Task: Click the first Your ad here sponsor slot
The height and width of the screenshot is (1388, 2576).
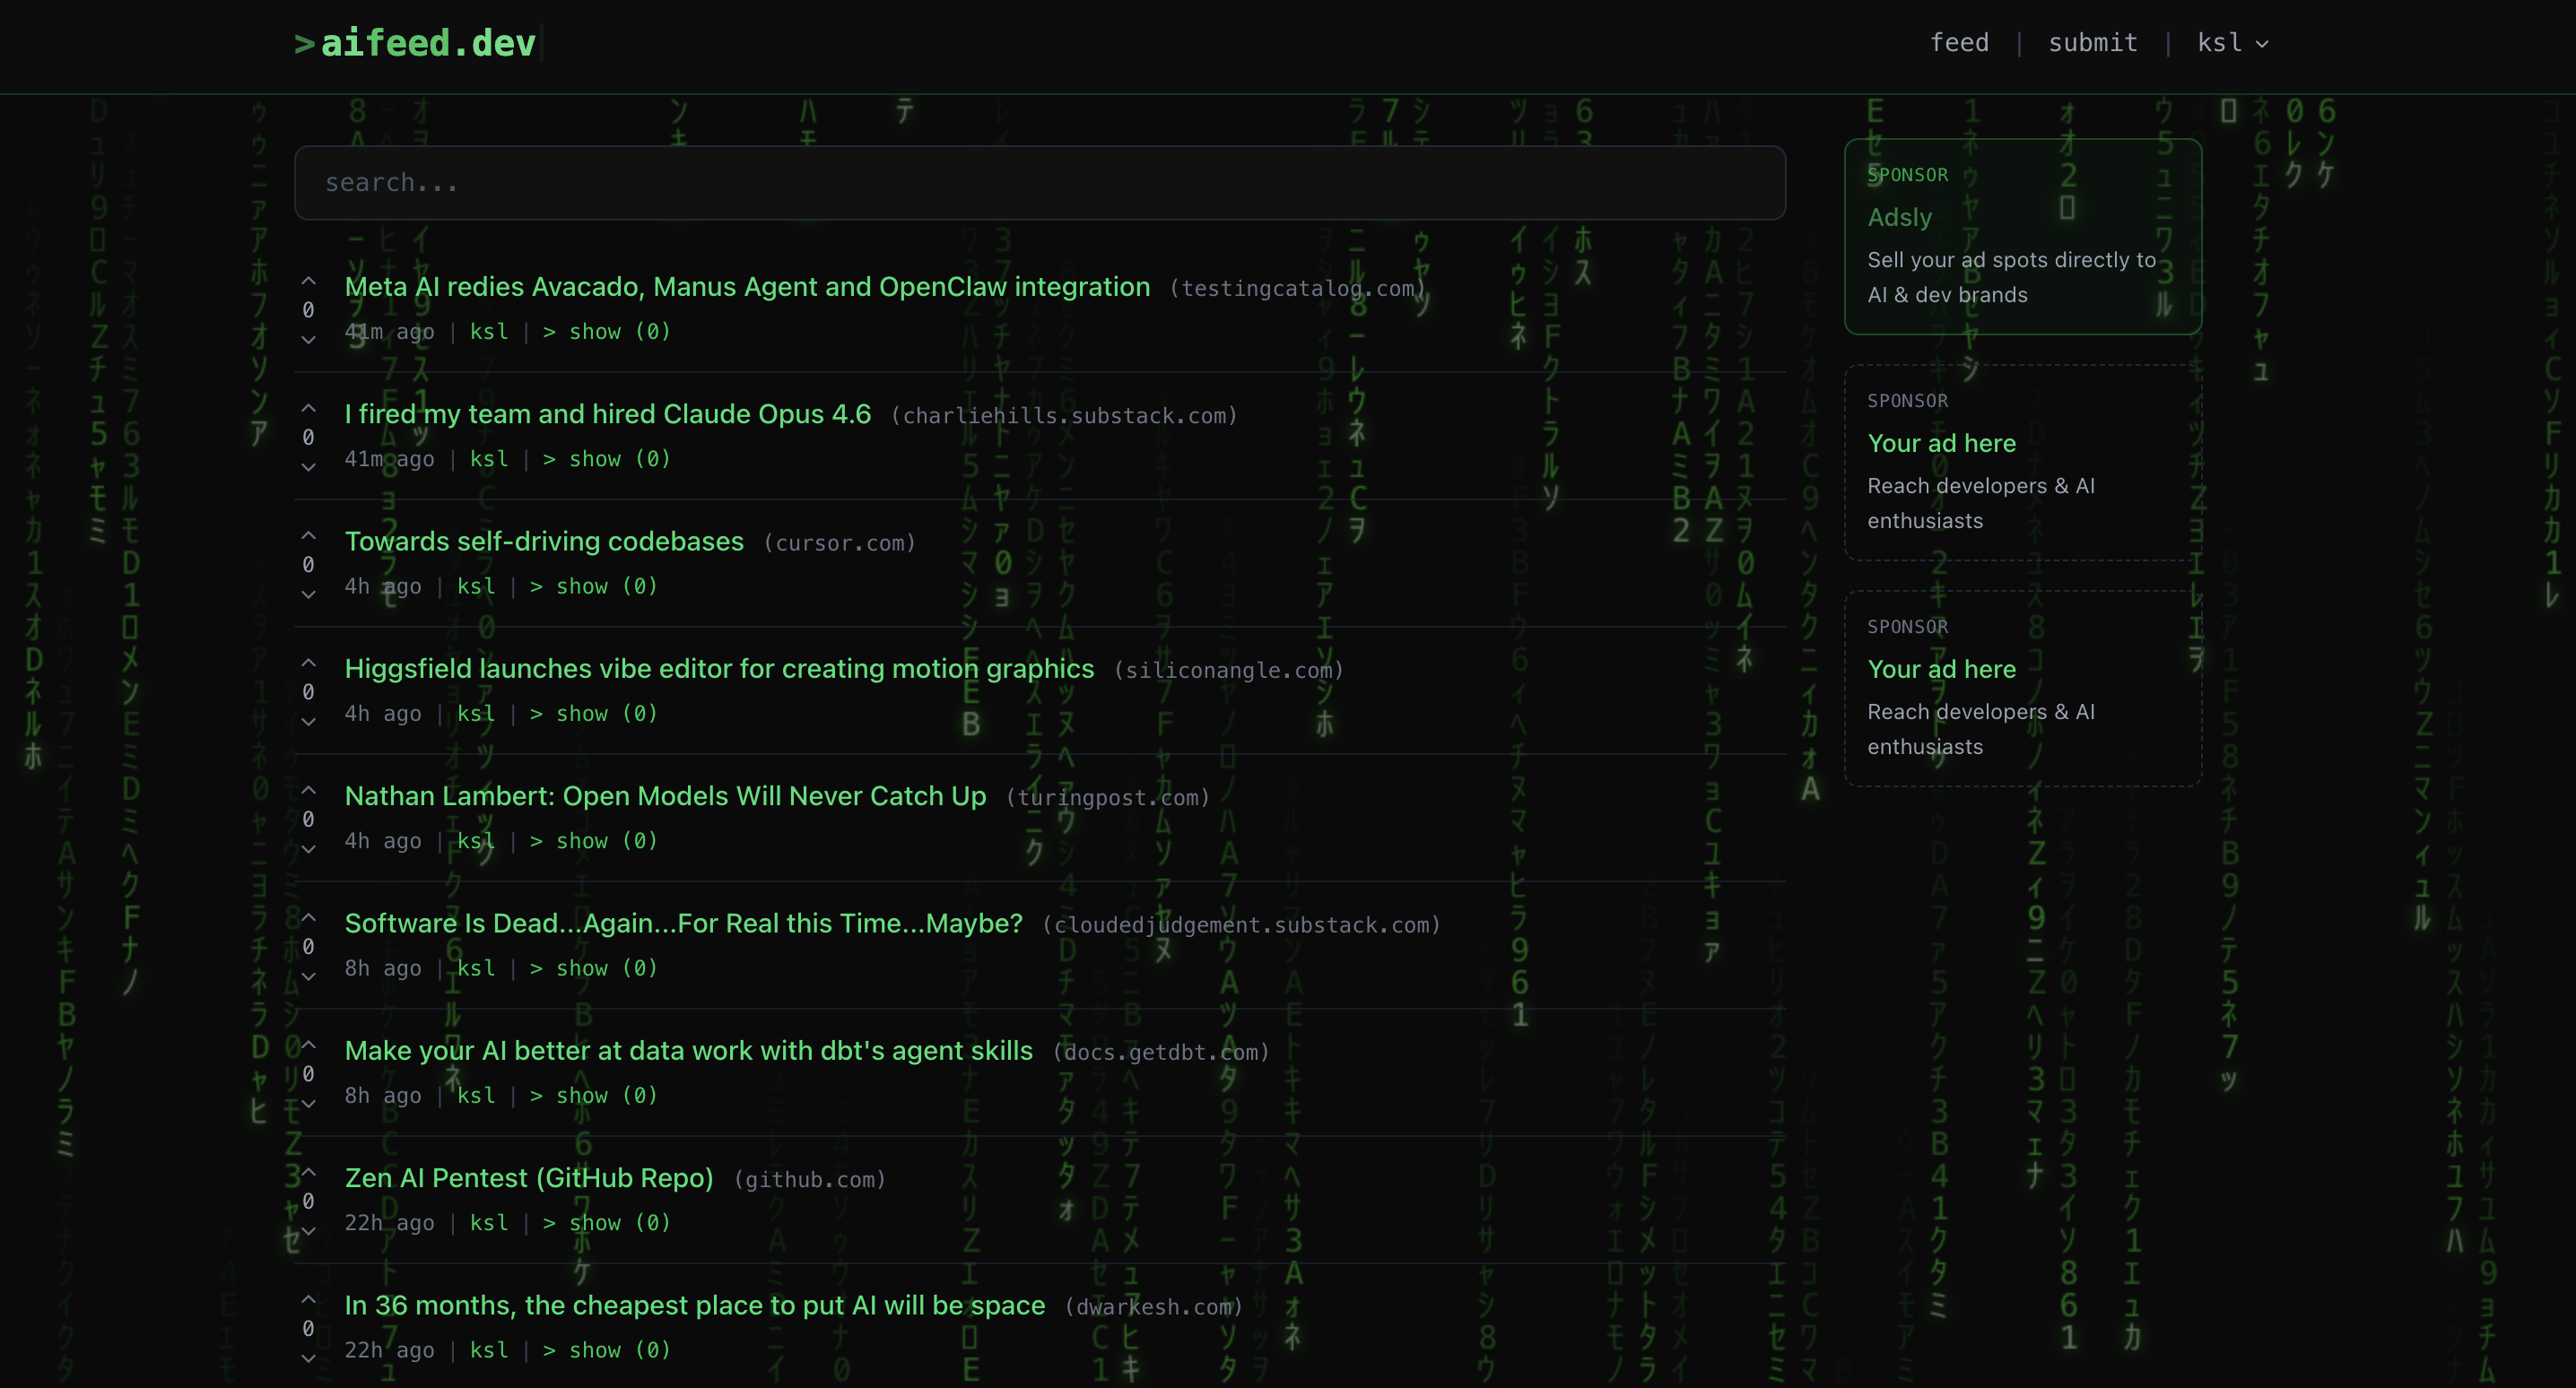Action: tap(2022, 463)
